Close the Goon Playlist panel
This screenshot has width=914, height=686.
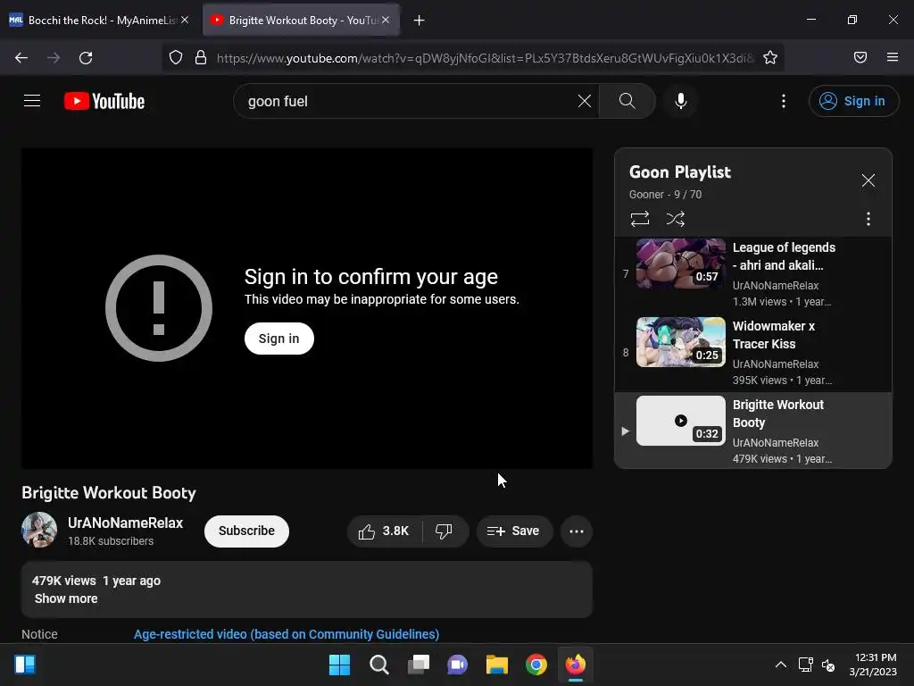tap(868, 180)
